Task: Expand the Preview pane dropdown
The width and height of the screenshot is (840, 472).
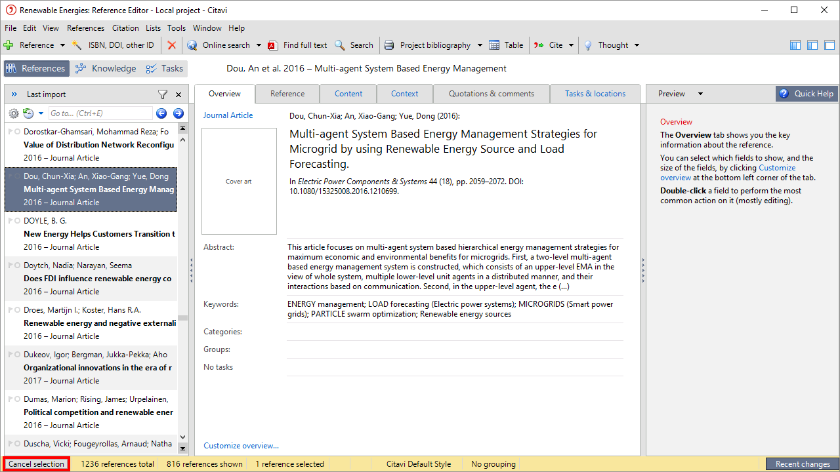Action: tap(700, 94)
